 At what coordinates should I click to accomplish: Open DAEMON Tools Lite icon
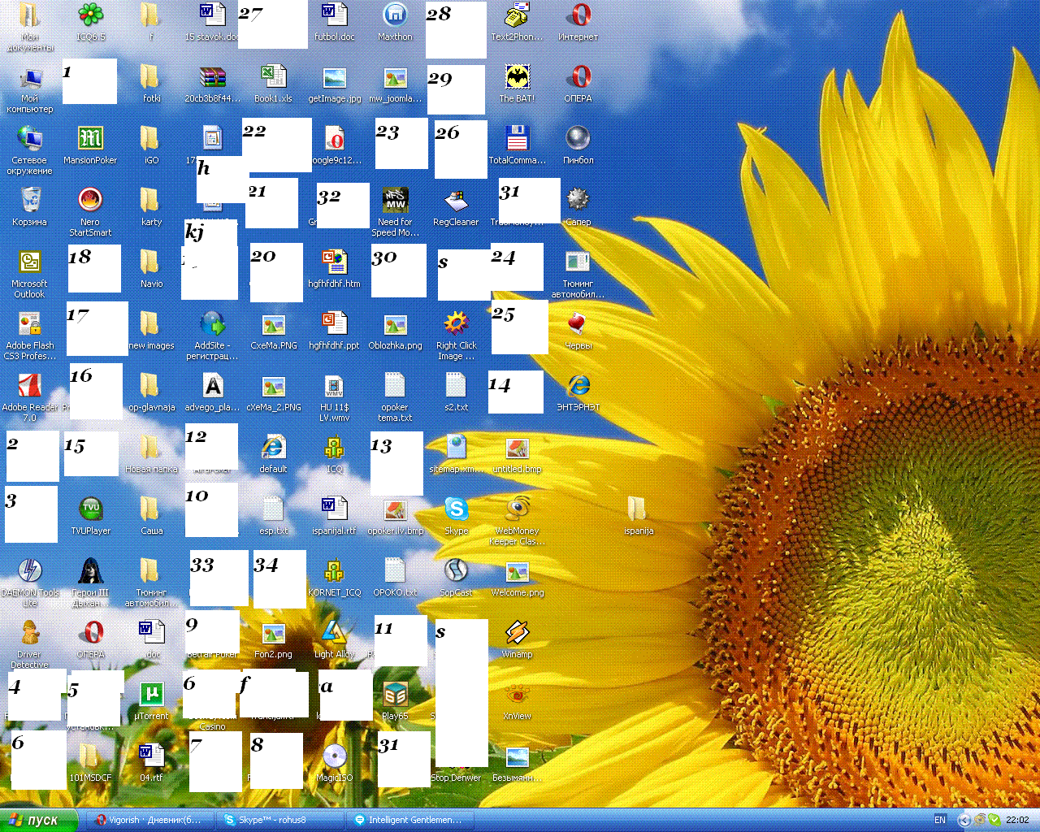[30, 572]
